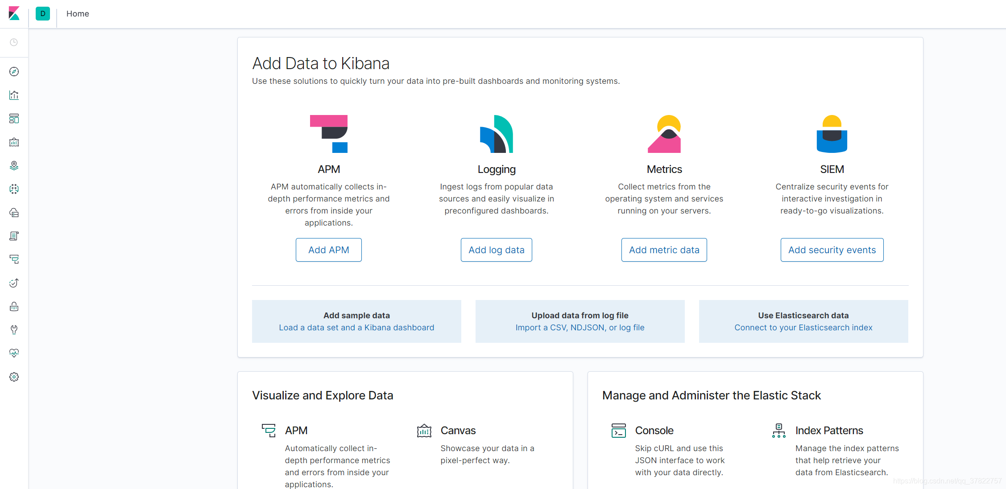Open SIEM from the sidebar lock icon

tap(14, 307)
